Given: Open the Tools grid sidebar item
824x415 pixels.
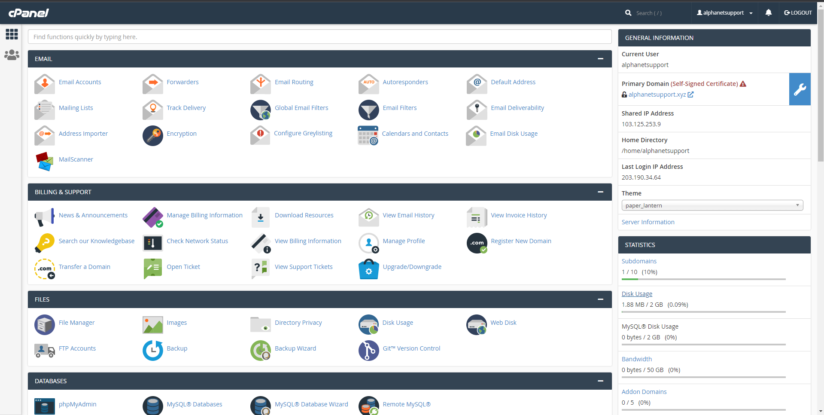Looking at the screenshot, I should [12, 34].
